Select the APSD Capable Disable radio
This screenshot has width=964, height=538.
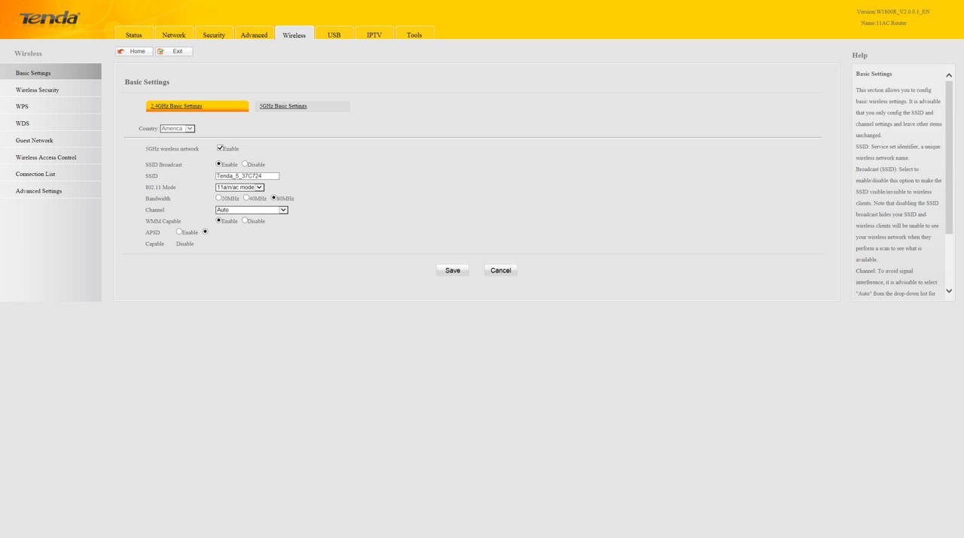tap(205, 232)
